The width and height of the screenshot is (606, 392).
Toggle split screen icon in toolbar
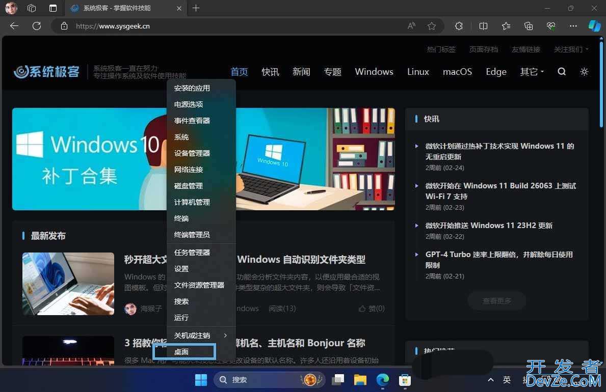click(483, 26)
